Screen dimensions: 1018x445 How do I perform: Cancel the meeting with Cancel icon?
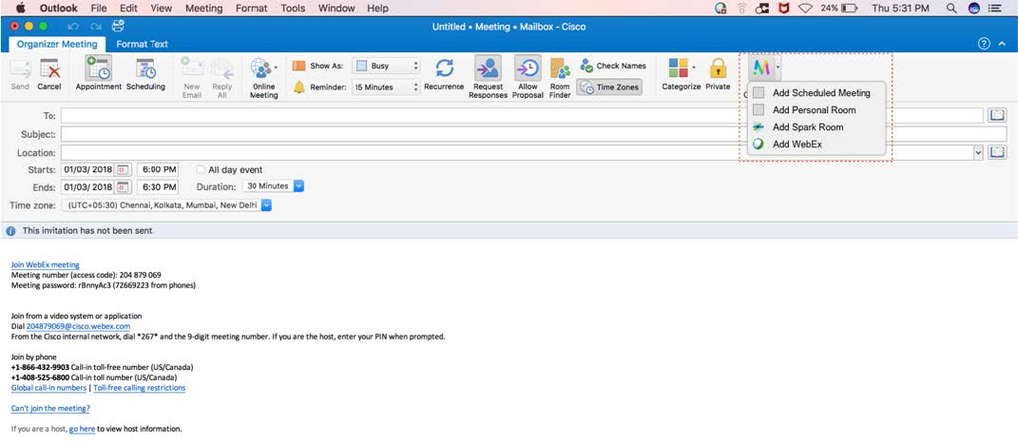click(x=49, y=68)
